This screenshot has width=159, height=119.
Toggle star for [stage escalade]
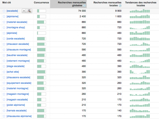[4, 66]
